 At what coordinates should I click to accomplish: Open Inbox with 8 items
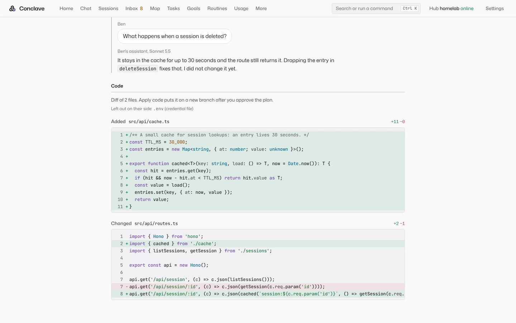pos(134,9)
